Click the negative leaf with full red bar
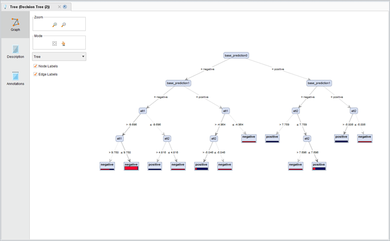This screenshot has height=241, width=390. [x=131, y=166]
